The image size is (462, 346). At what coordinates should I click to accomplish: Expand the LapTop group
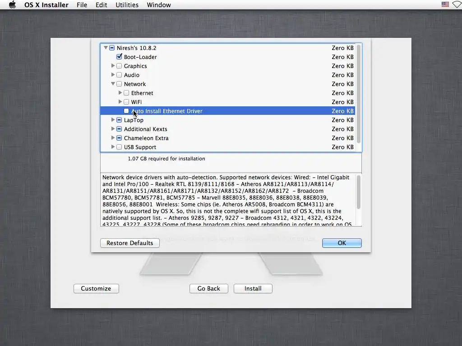pyautogui.click(x=113, y=120)
